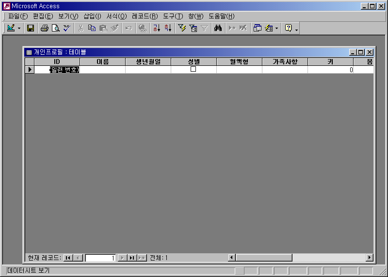The image size is (388, 277).
Task: Insert a hyperlink with the globe icon
Action: [x=143, y=28]
